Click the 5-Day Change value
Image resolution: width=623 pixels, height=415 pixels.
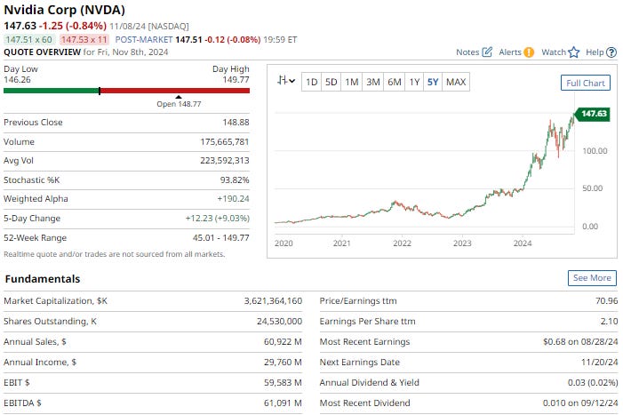pyautogui.click(x=218, y=219)
